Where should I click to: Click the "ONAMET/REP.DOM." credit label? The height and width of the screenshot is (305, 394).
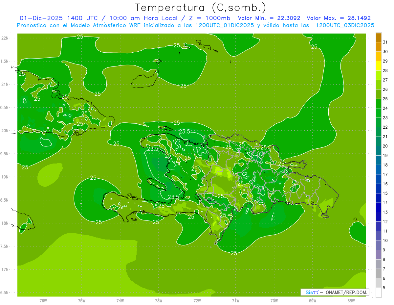[346, 292]
